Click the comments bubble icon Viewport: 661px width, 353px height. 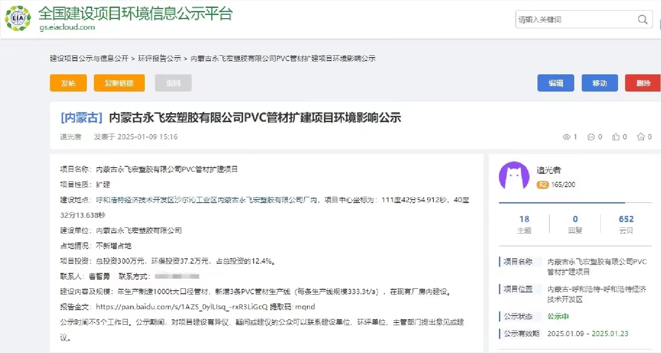pos(591,137)
